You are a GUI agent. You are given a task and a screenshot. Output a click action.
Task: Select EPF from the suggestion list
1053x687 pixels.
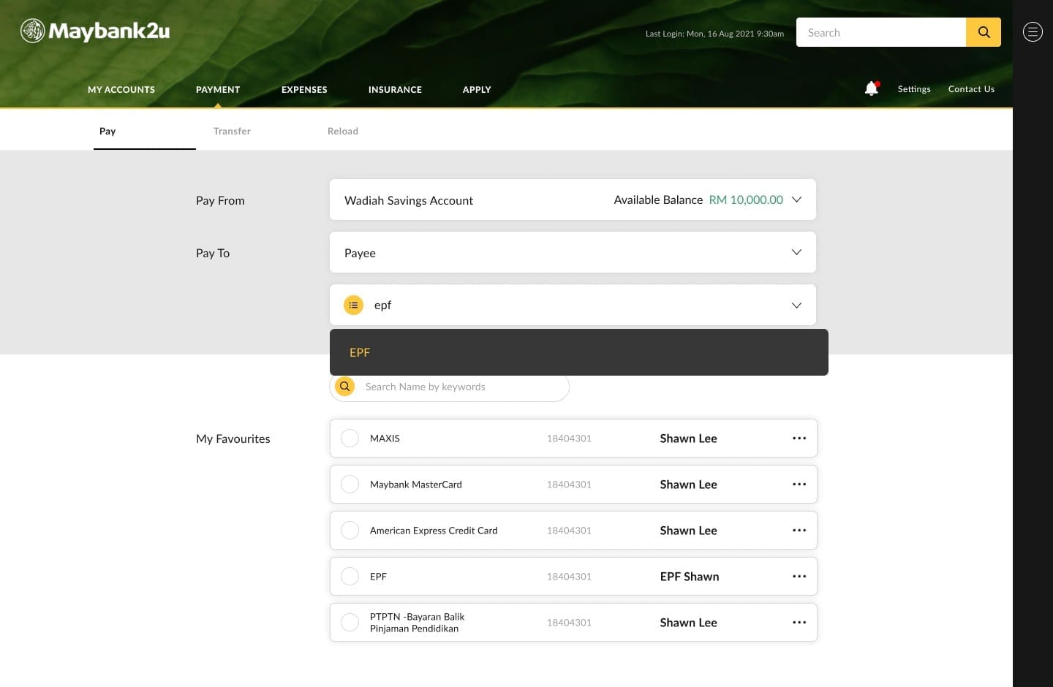coord(360,352)
